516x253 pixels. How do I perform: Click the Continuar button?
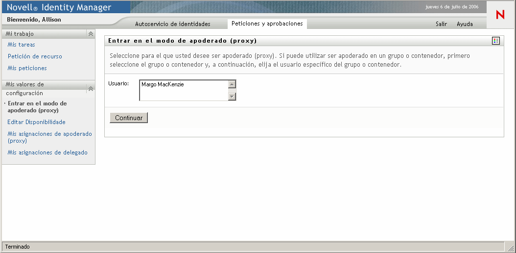click(x=129, y=118)
